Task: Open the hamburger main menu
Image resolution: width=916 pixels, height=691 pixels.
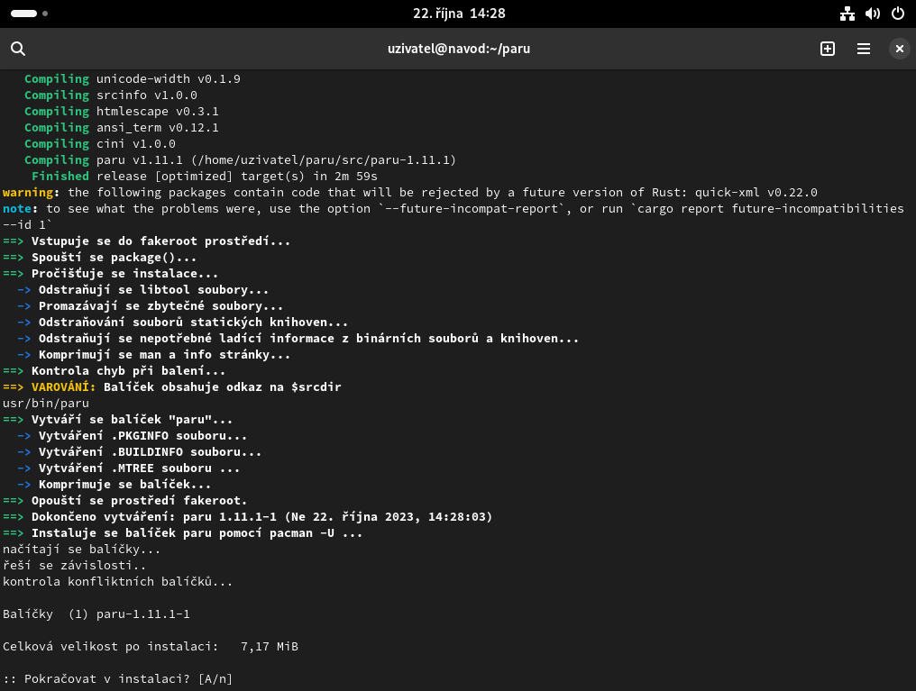Action: point(863,49)
